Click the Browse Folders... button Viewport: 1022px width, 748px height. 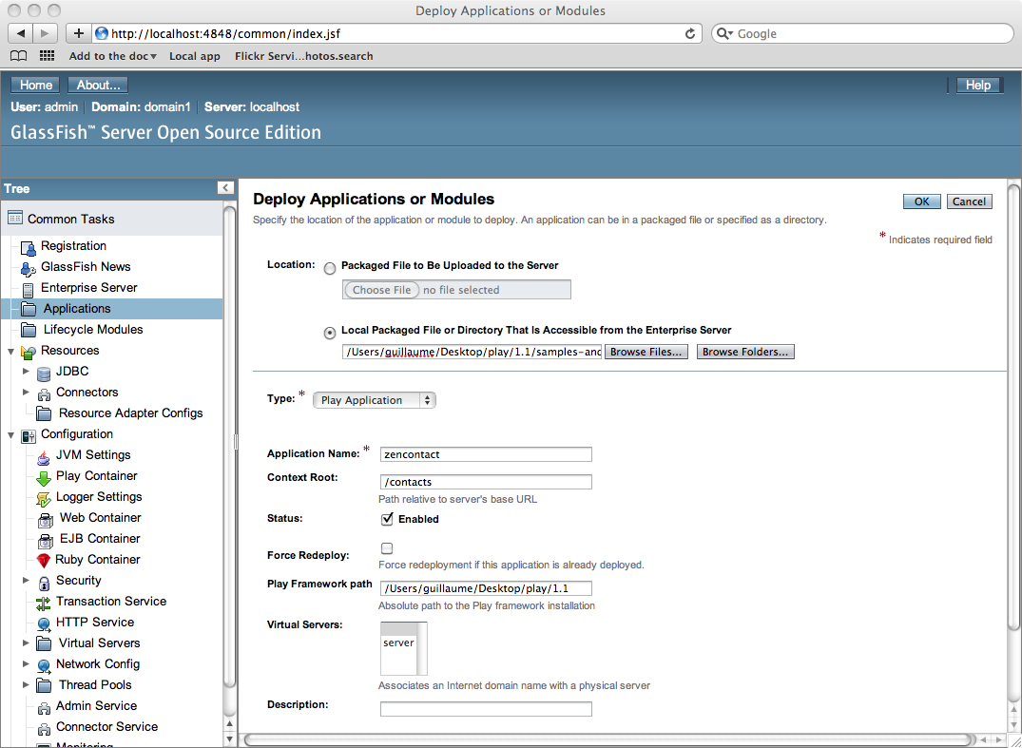point(744,352)
